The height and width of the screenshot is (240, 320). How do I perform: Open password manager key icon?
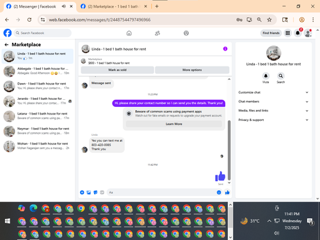tap(239, 20)
